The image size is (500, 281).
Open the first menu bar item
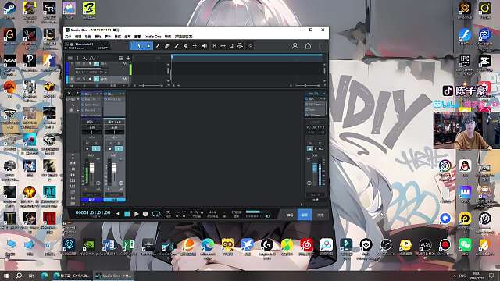click(x=68, y=37)
